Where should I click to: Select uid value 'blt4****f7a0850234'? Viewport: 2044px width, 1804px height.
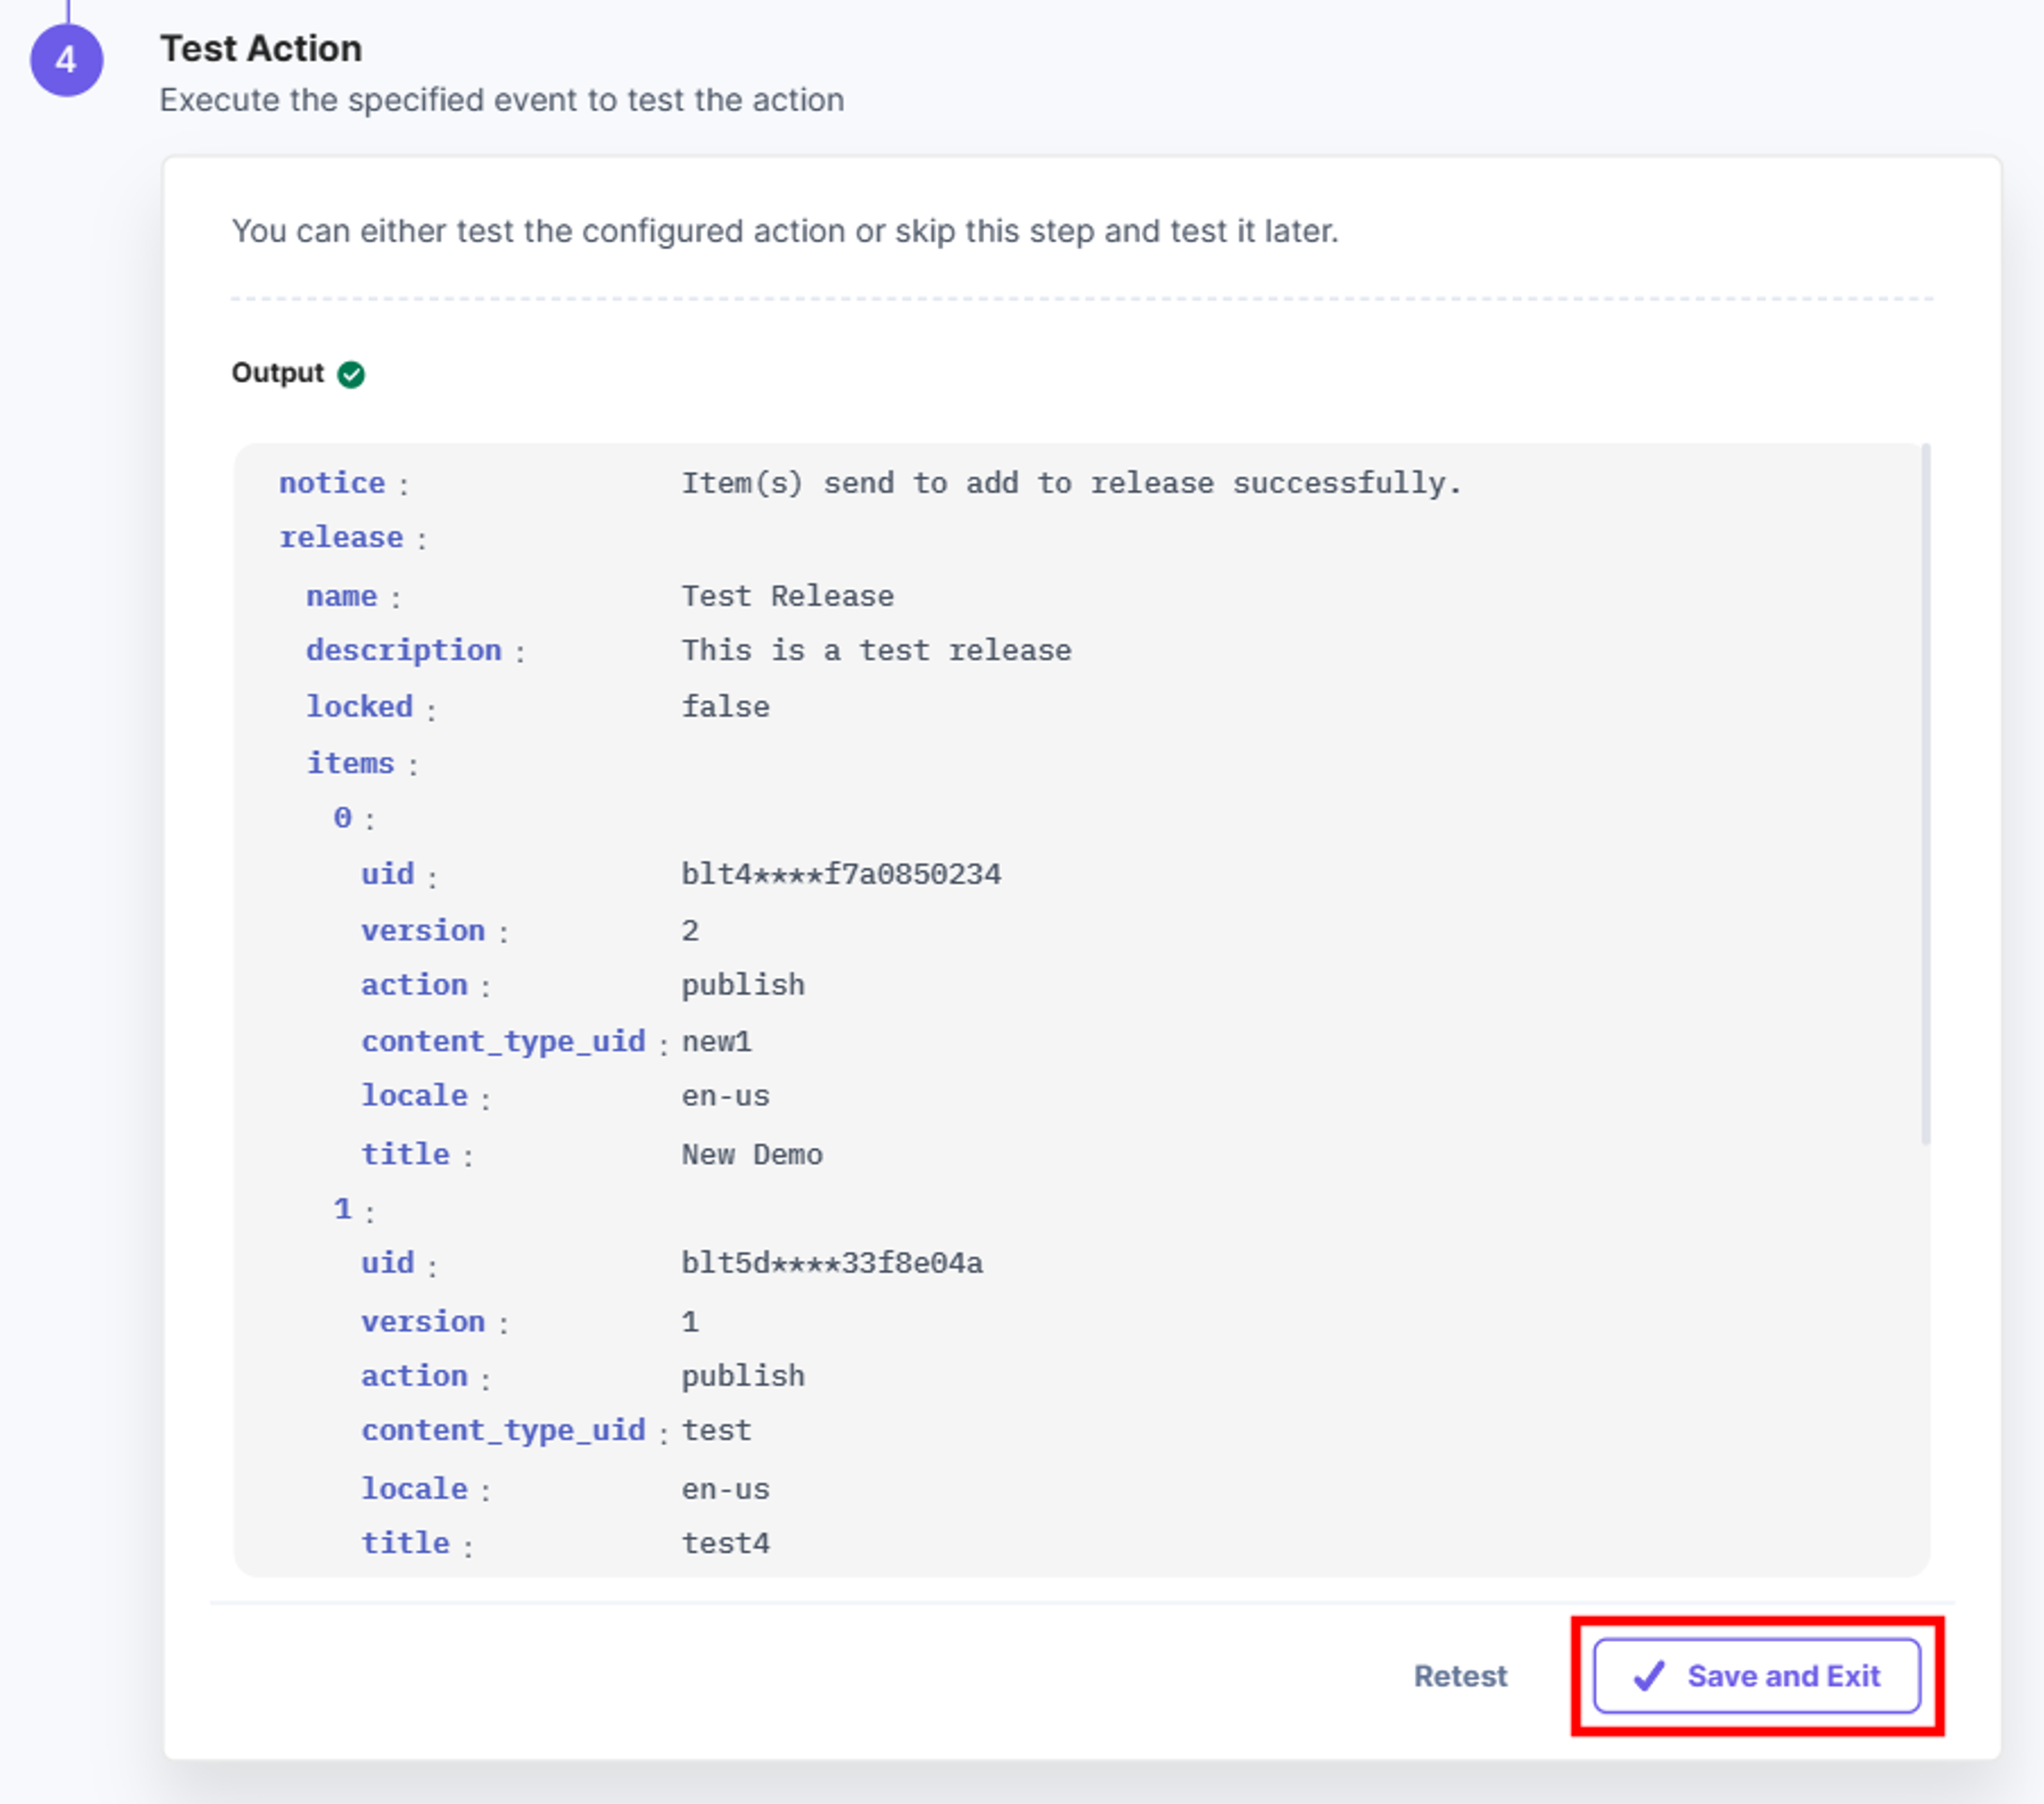pos(841,874)
